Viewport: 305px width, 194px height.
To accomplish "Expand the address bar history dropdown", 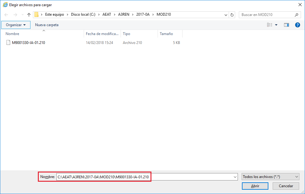I will (226, 15).
